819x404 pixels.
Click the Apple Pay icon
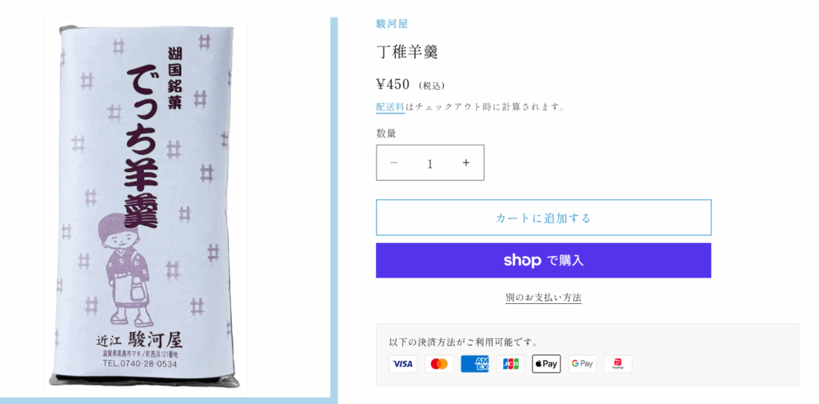coord(546,364)
